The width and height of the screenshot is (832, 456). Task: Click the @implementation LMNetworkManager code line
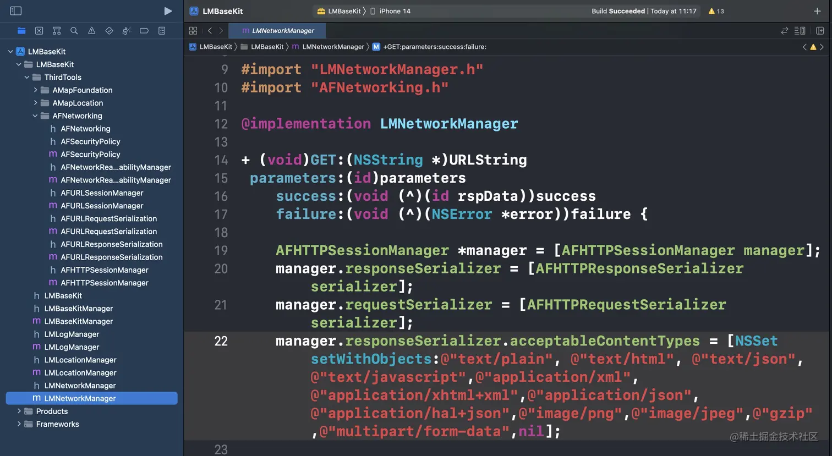coord(380,124)
